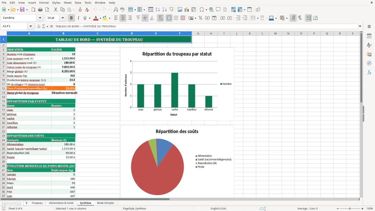Toggle Align Right
Image resolution: width=375 pixels, height=211 pixels.
click(x=130, y=18)
